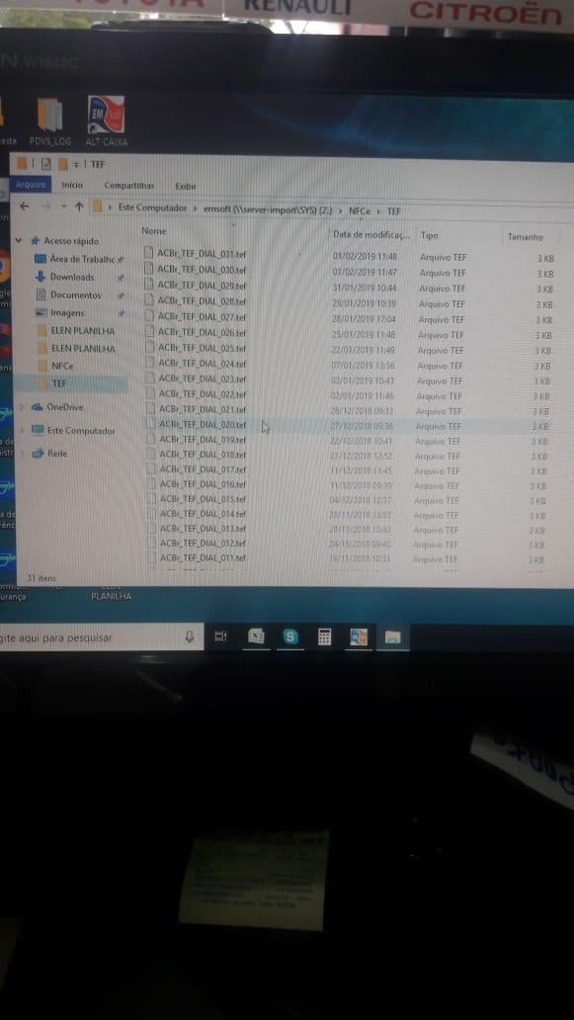Click the Up one level arrow

click(x=79, y=207)
